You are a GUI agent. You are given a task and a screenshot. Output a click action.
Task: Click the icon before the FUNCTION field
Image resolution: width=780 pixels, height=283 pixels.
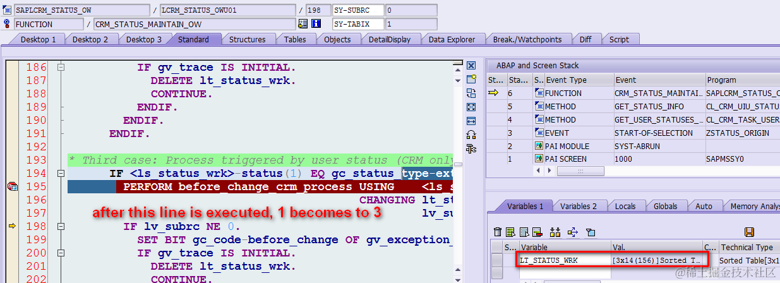click(7, 24)
